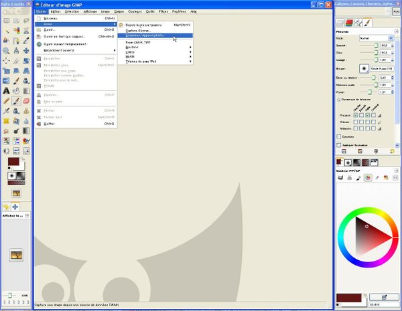Select the Measure compass tool
Viewport: 402px width, 311px height.
click(16, 51)
